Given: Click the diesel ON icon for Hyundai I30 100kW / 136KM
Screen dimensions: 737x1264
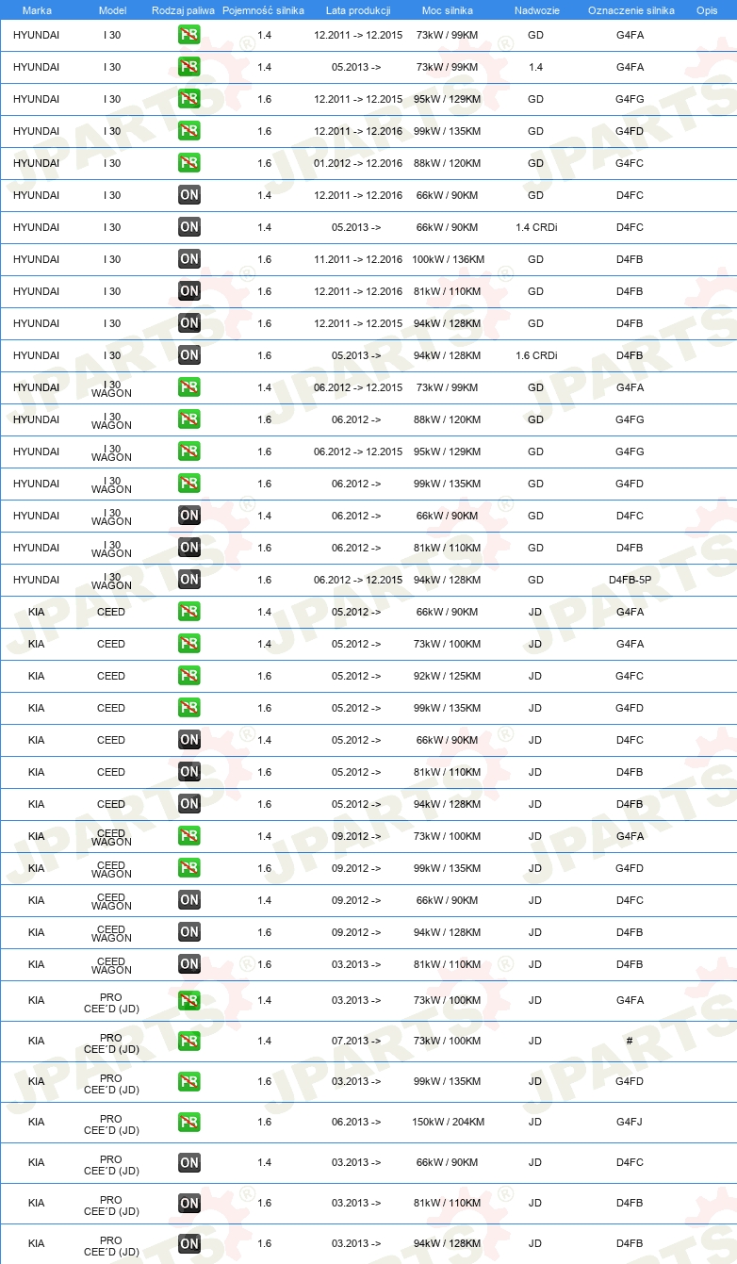Looking at the screenshot, I should coord(189,259).
